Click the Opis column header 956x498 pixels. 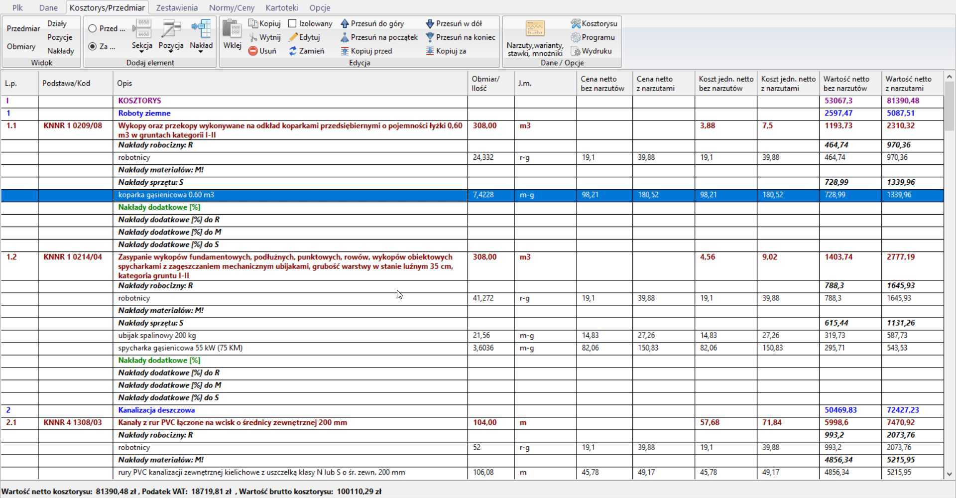click(x=290, y=83)
